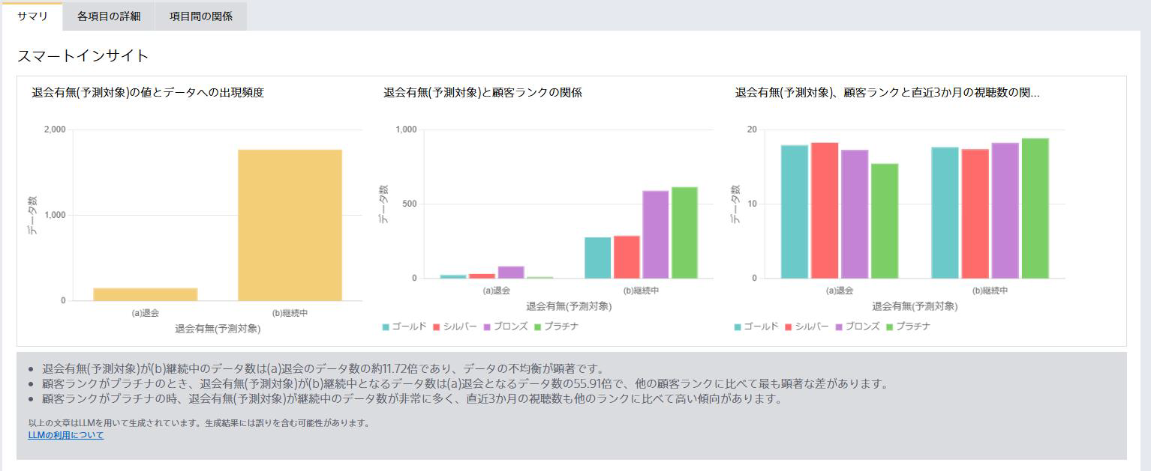Click the tall (b)継続中 bar in the first chart
Screen dimensions: 1151x471
pyautogui.click(x=289, y=225)
